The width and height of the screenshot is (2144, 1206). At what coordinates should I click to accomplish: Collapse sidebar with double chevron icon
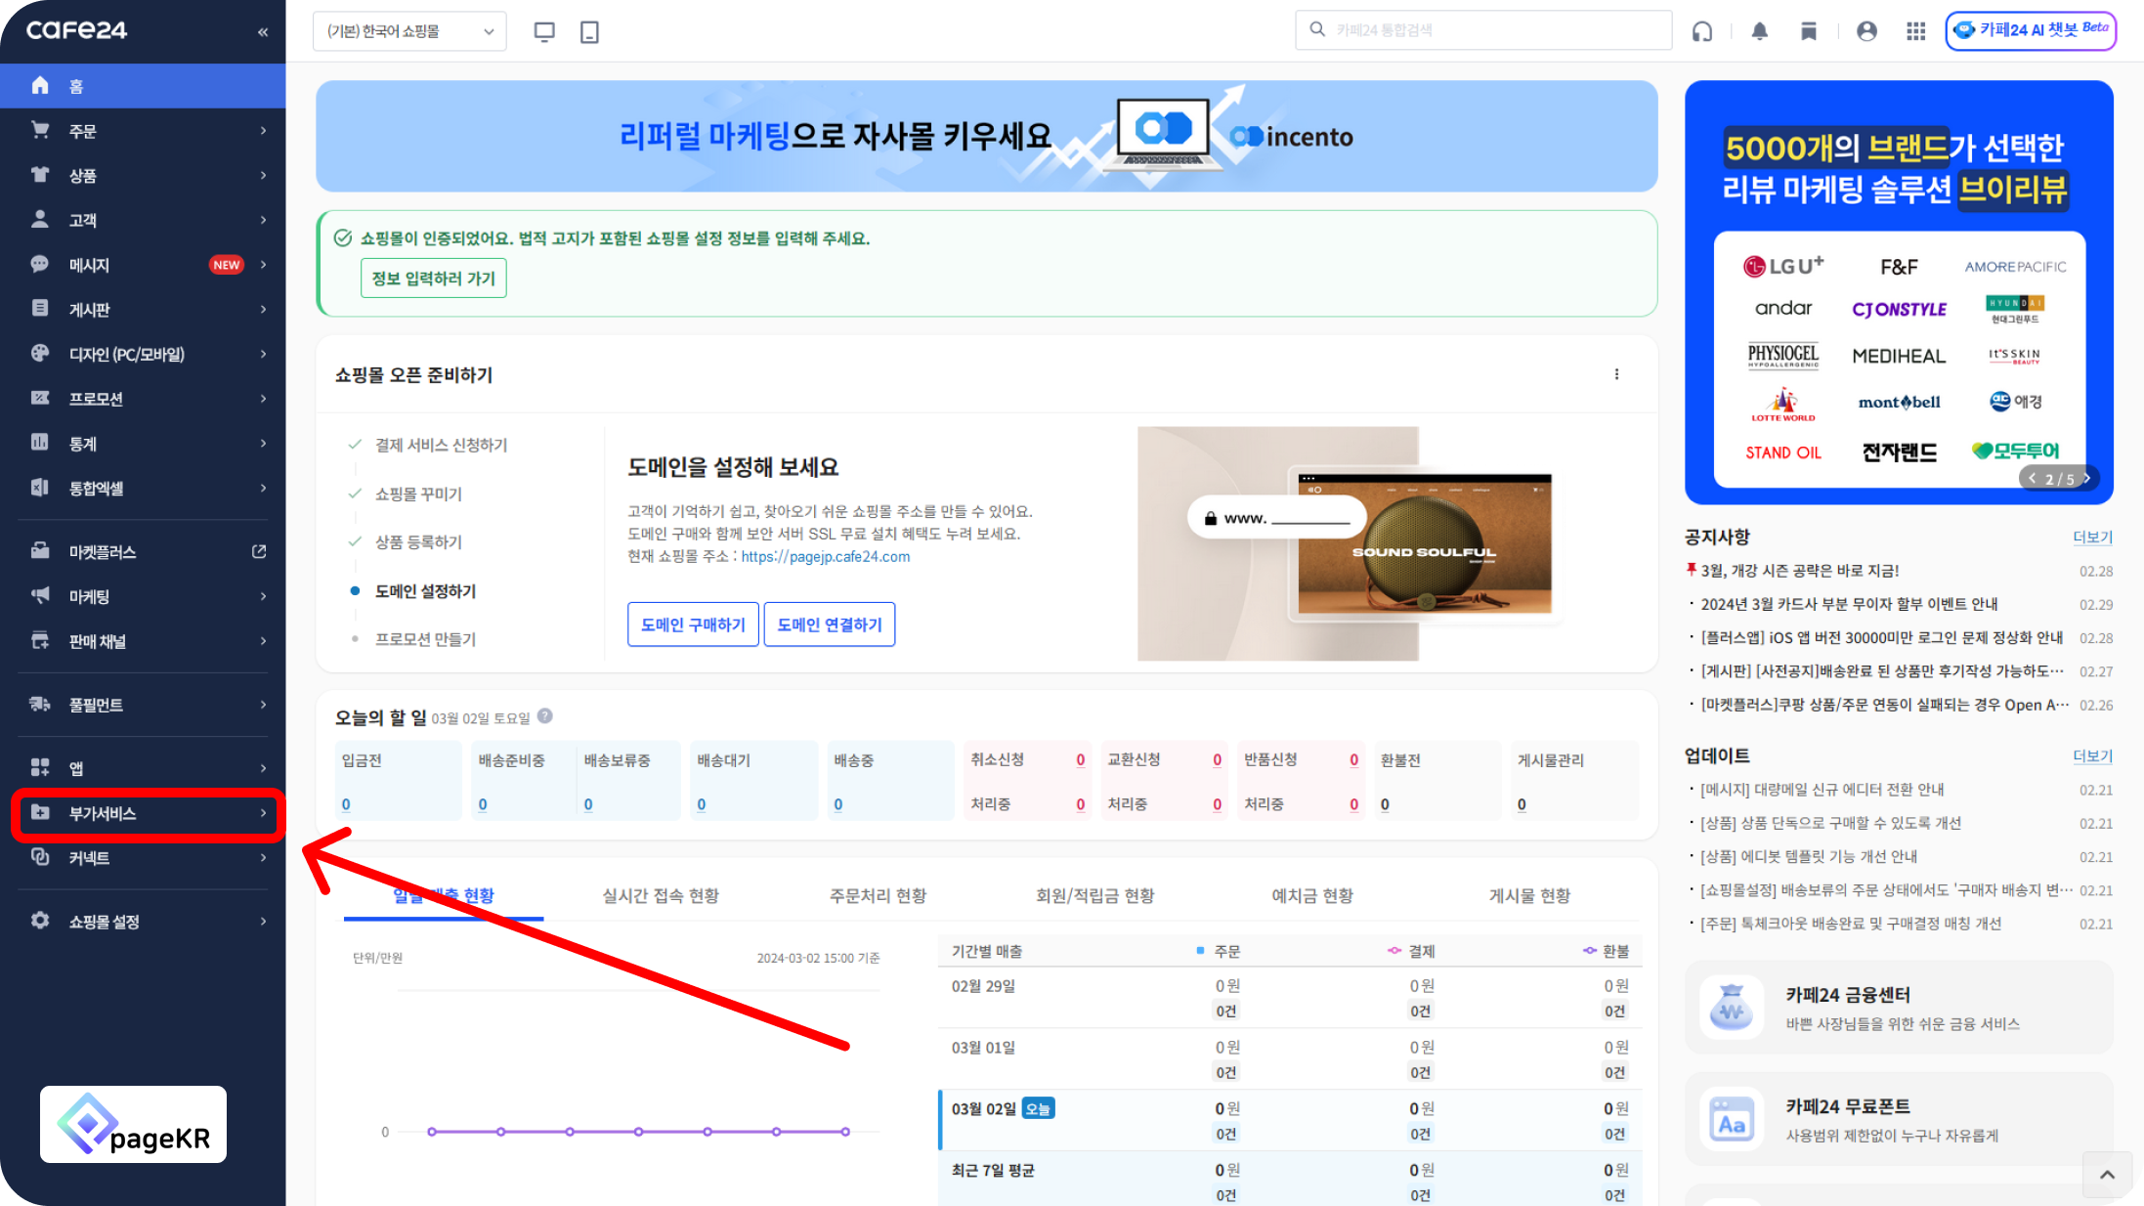tap(263, 32)
